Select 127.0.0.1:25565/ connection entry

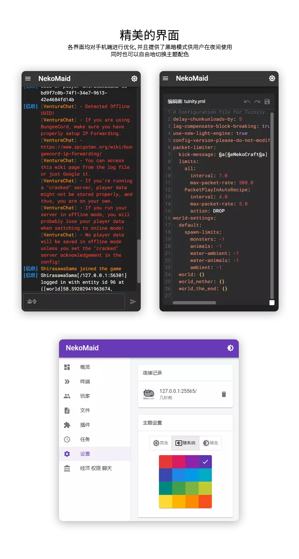(x=185, y=394)
